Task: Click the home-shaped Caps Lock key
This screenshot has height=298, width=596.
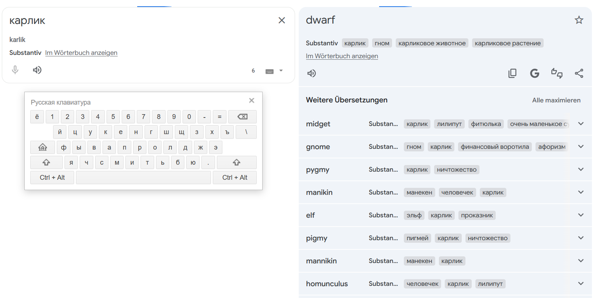Action: 43,147
